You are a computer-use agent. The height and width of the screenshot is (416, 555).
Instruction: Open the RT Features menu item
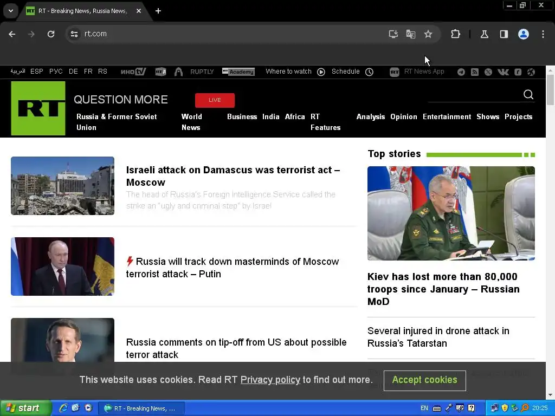(x=325, y=122)
